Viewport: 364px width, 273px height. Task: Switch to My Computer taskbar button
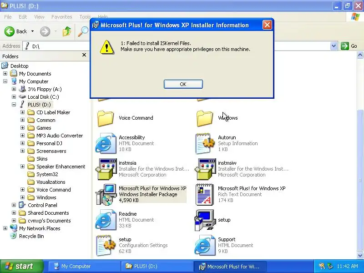(84, 266)
